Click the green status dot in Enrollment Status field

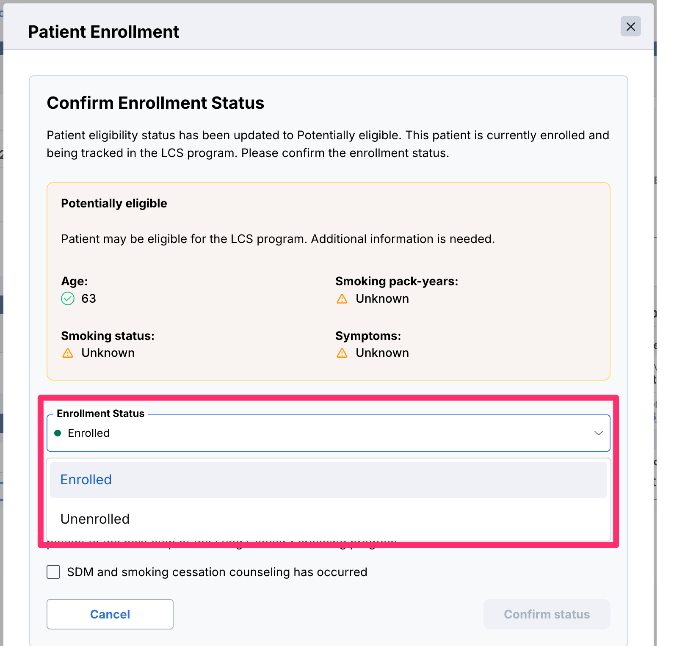point(58,433)
